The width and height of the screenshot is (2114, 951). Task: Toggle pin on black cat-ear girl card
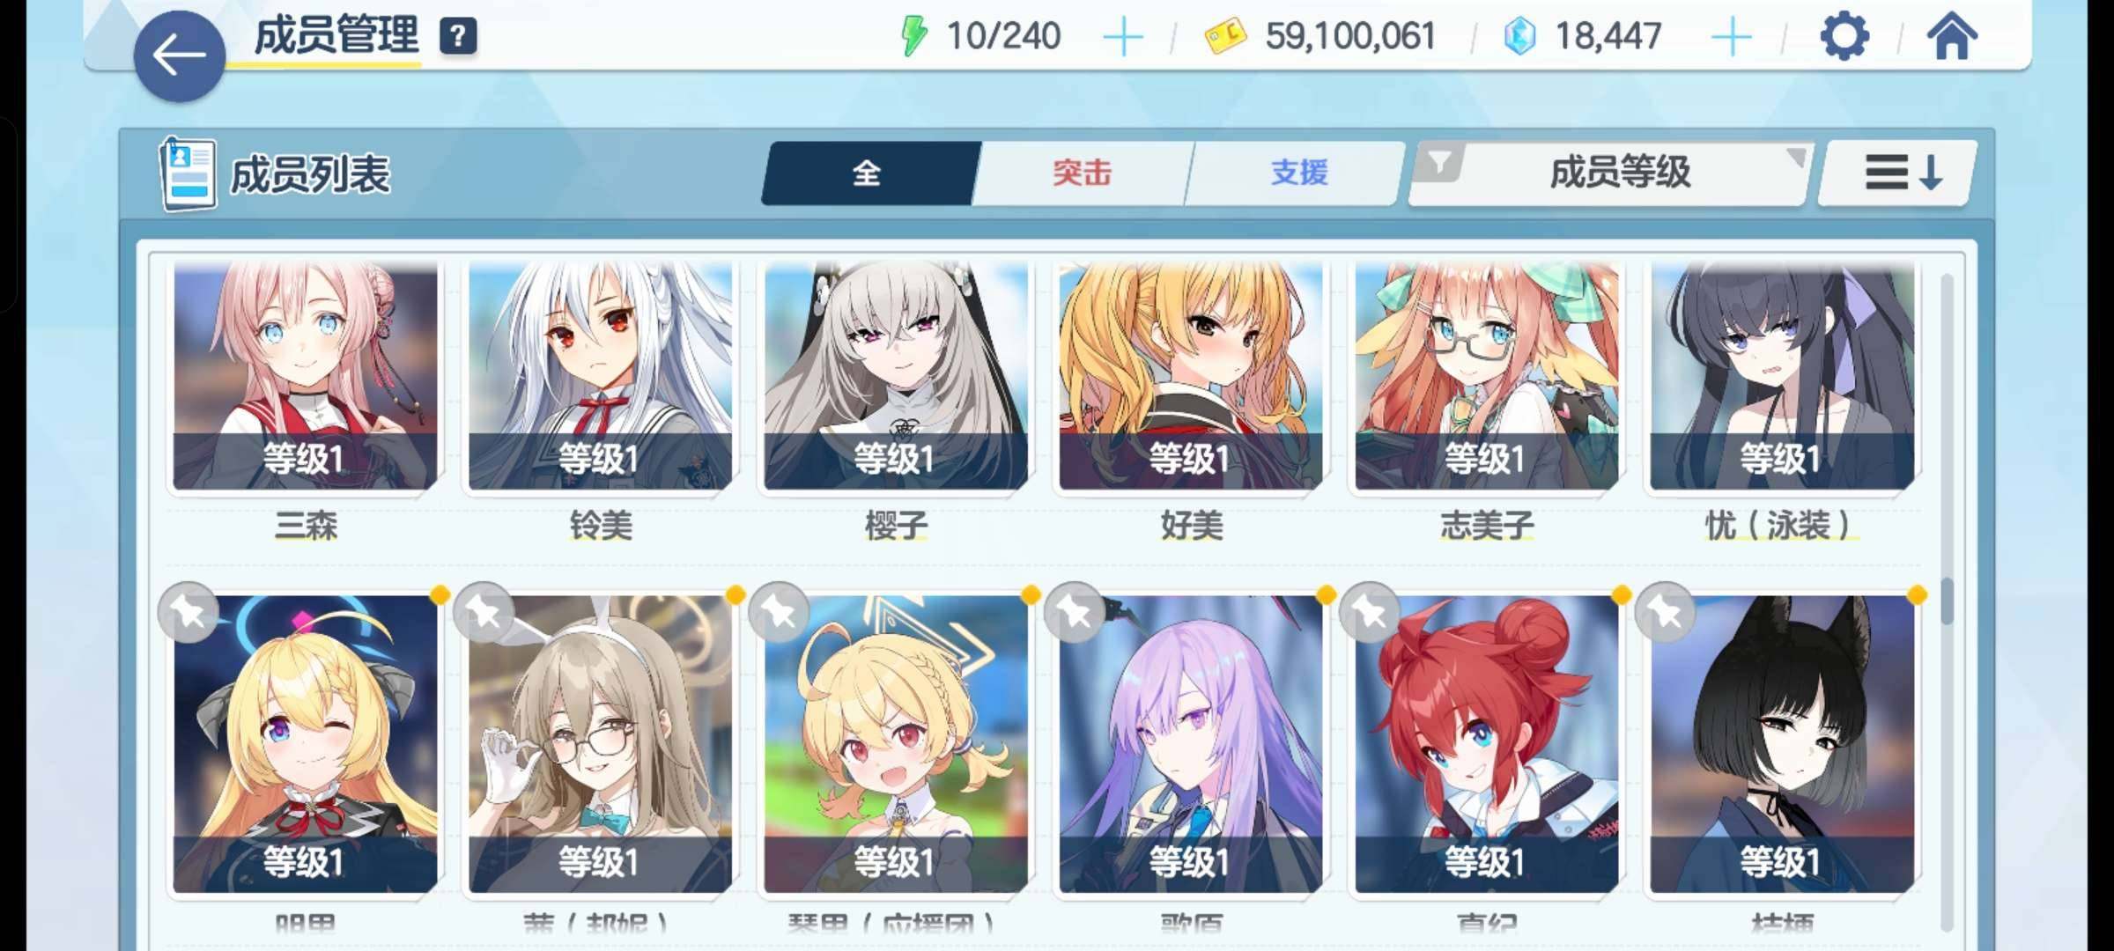(1665, 612)
